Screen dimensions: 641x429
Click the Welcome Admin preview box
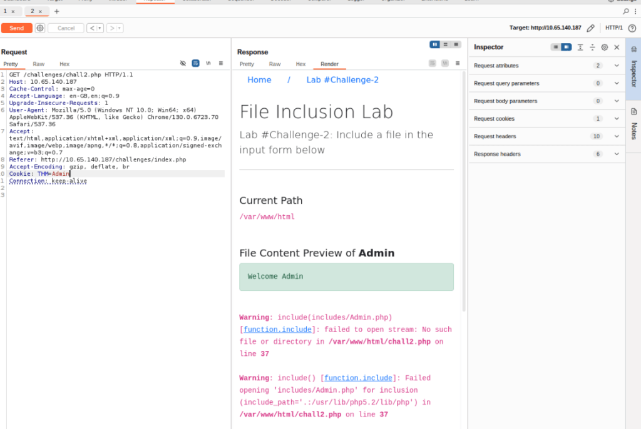coord(346,276)
